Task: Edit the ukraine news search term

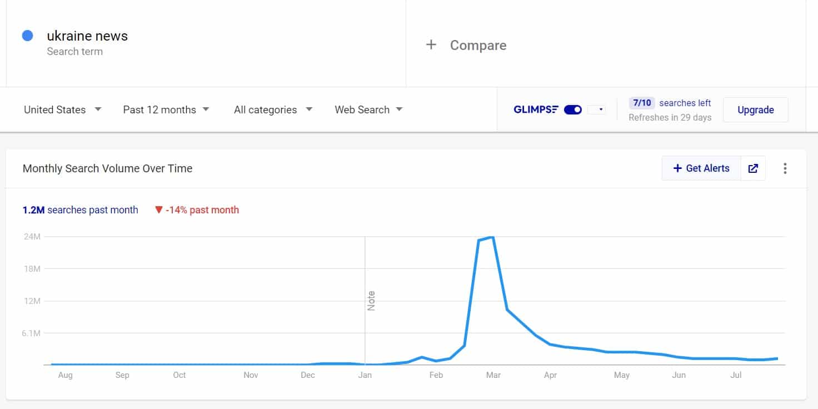Action: 87,36
